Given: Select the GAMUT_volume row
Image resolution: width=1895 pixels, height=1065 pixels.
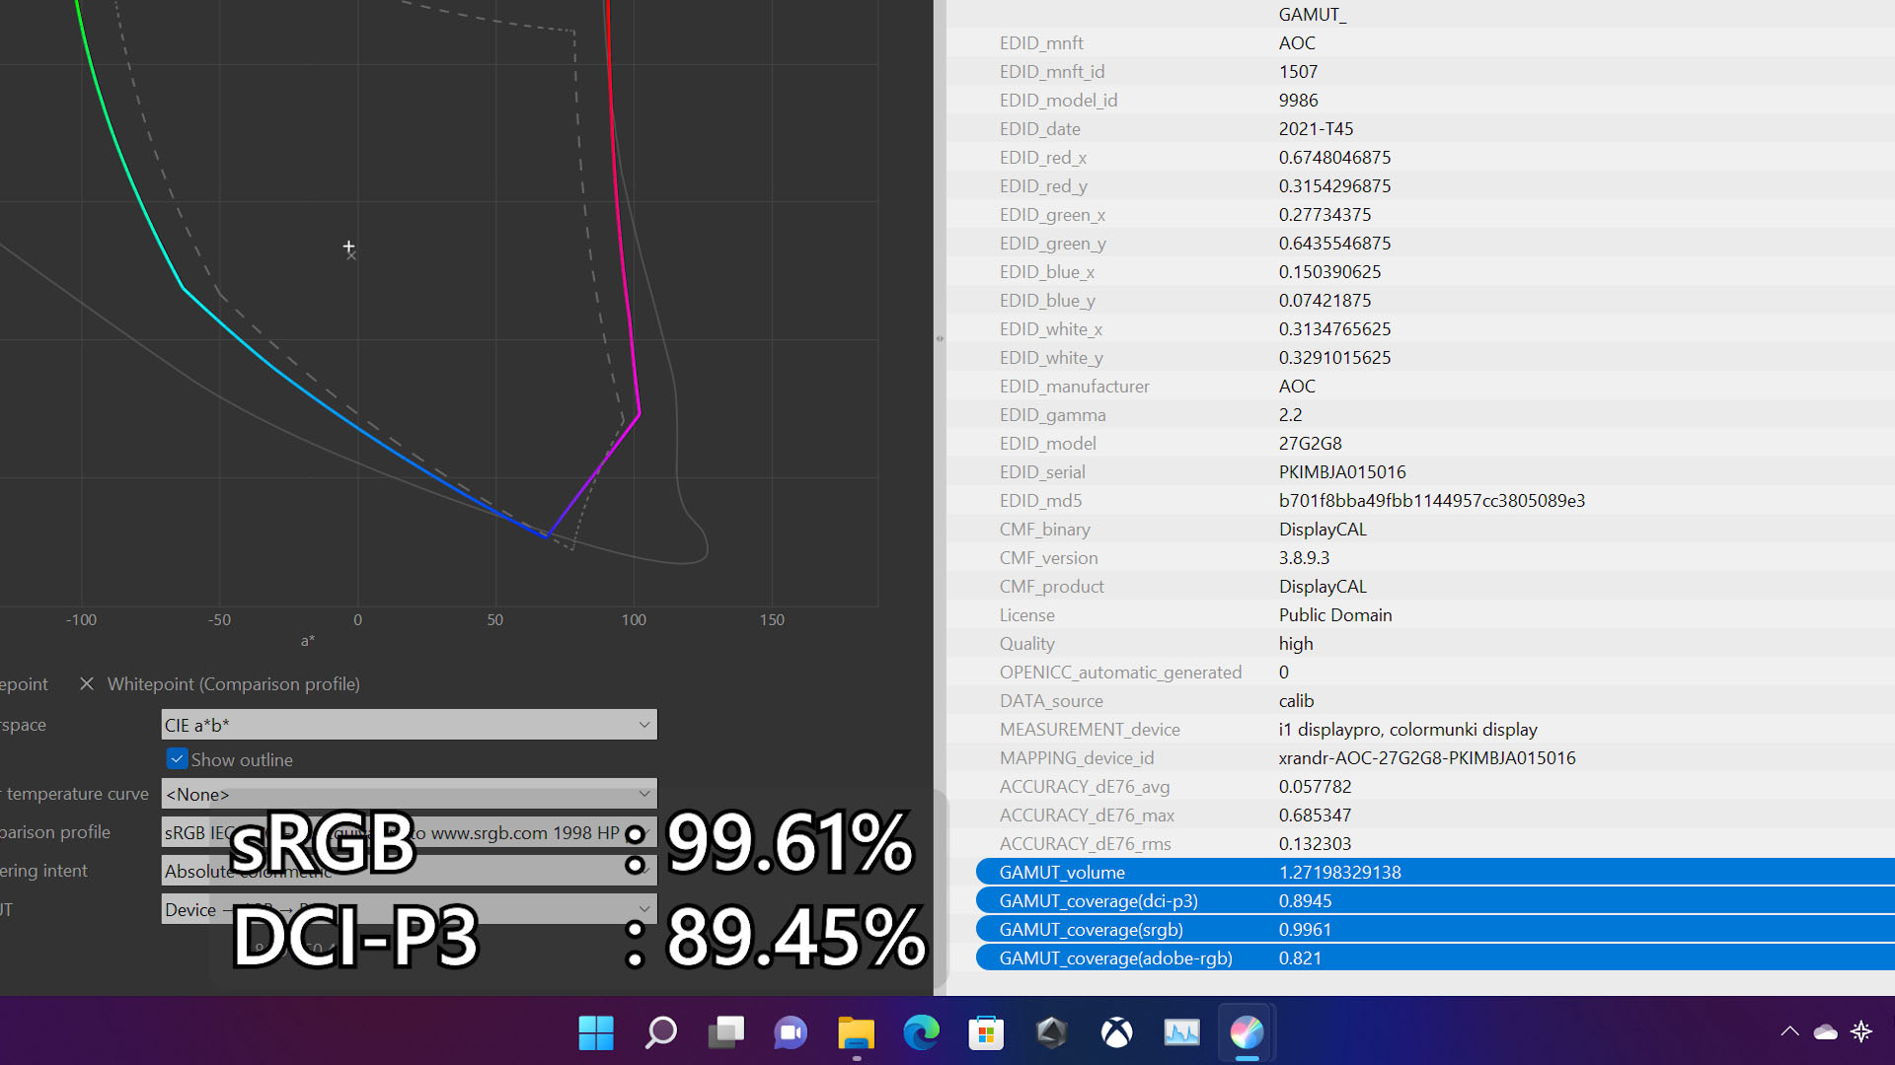Looking at the screenshot, I should pos(1435,872).
